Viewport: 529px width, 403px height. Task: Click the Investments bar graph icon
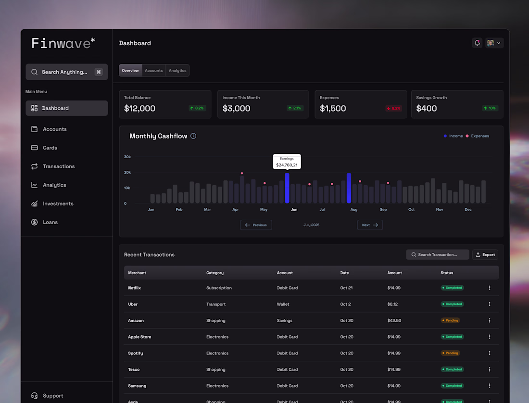[x=35, y=204]
